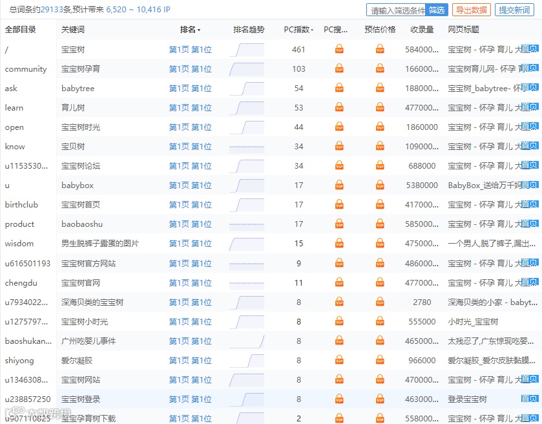Click 排名趋势 column header
The width and height of the screenshot is (542, 424).
(249, 30)
